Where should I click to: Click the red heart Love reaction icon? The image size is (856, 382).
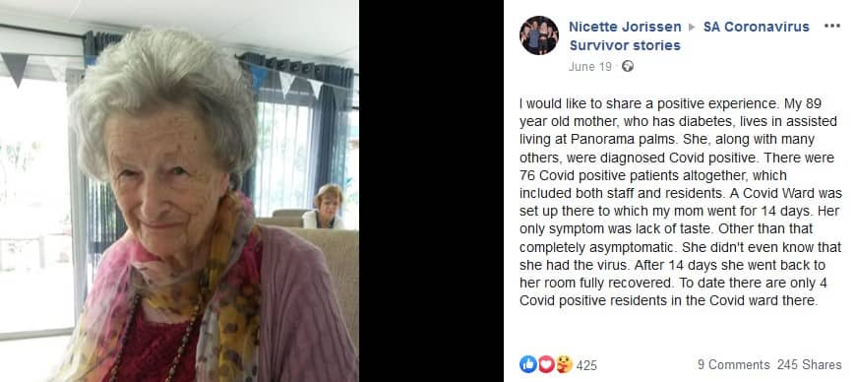click(546, 364)
